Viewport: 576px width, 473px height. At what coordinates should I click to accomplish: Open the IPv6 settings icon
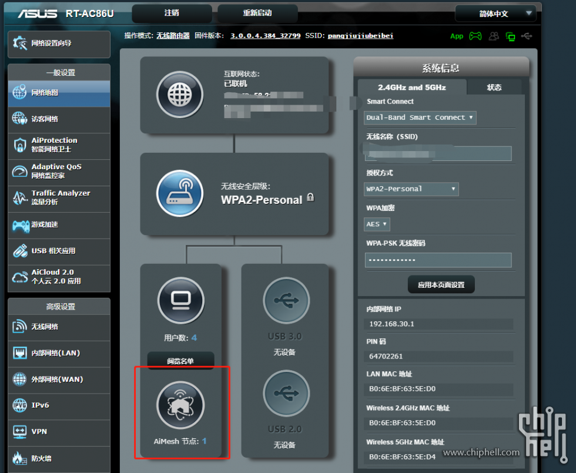coord(19,405)
